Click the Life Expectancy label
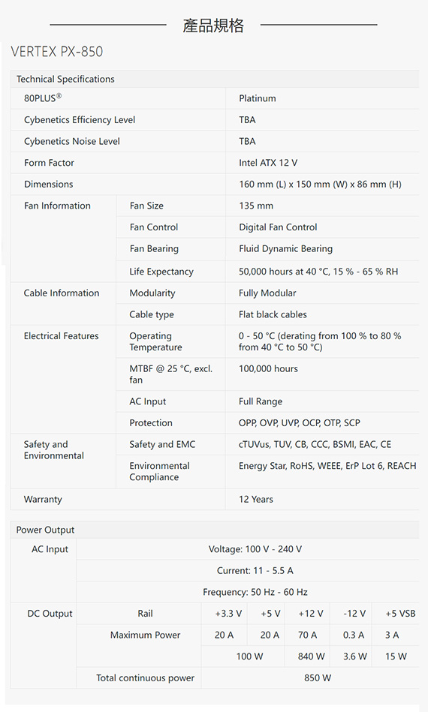This screenshot has width=428, height=712. [x=161, y=272]
